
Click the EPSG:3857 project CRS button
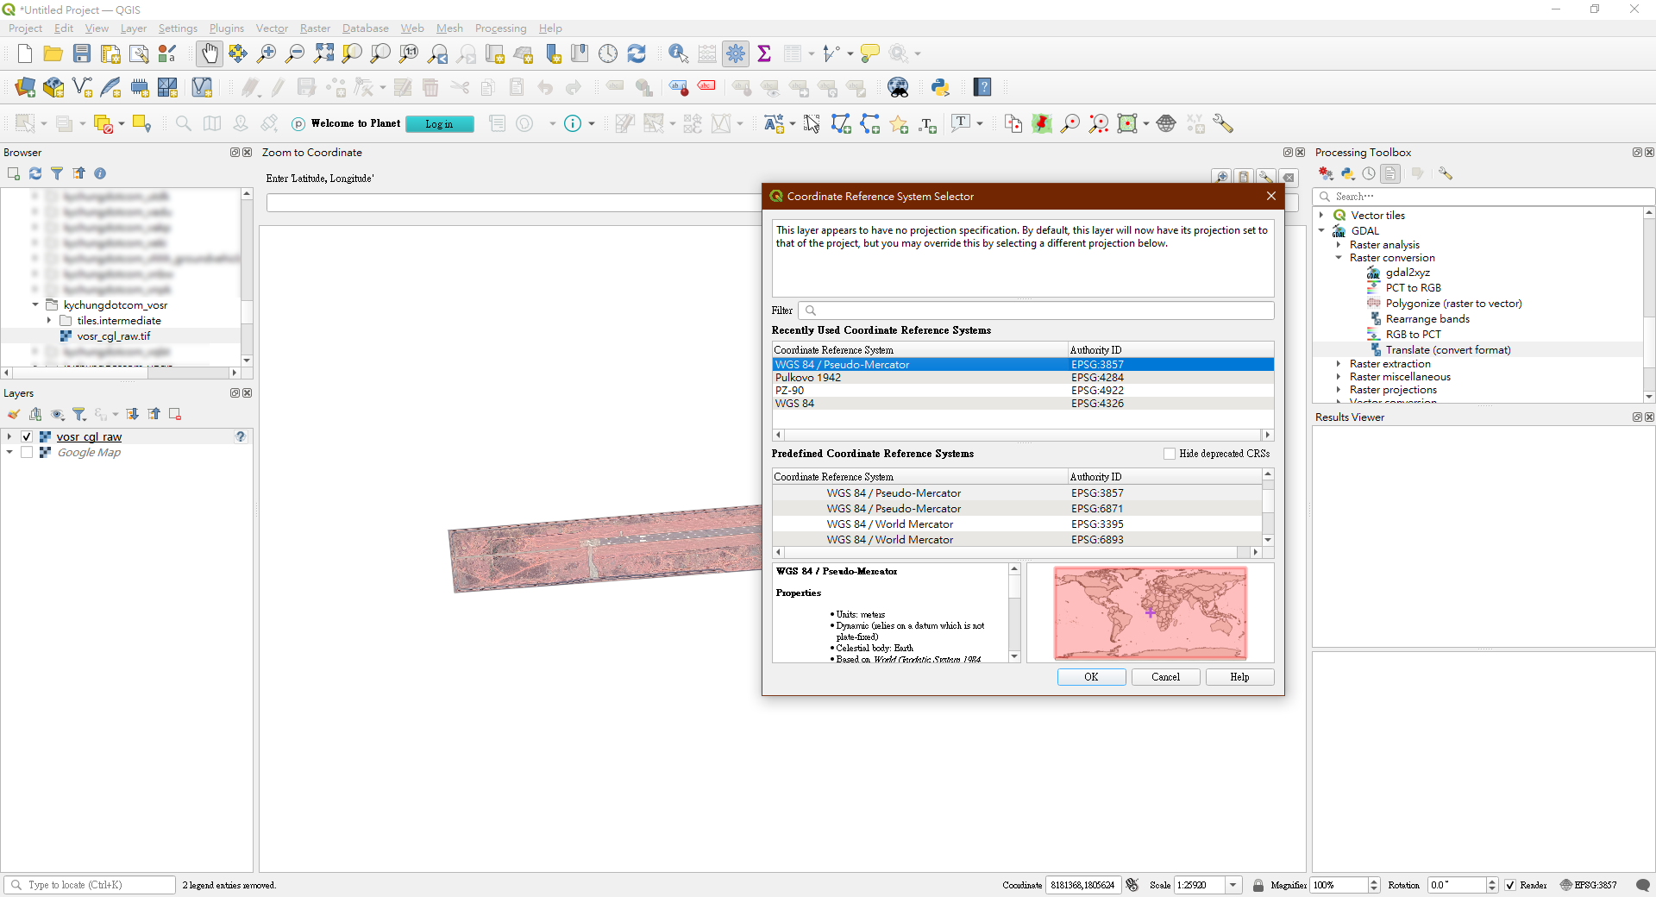click(1588, 885)
